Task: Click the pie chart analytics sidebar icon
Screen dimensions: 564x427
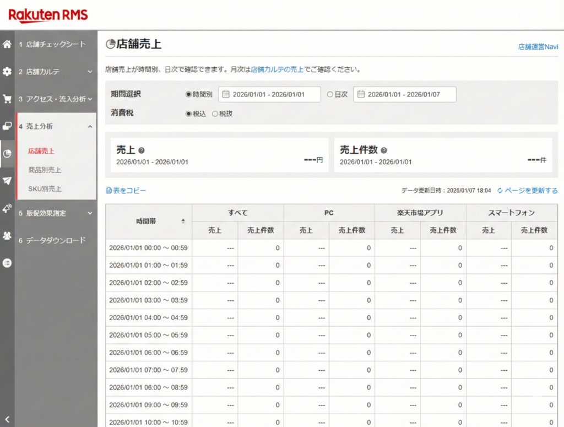Action: pos(7,154)
